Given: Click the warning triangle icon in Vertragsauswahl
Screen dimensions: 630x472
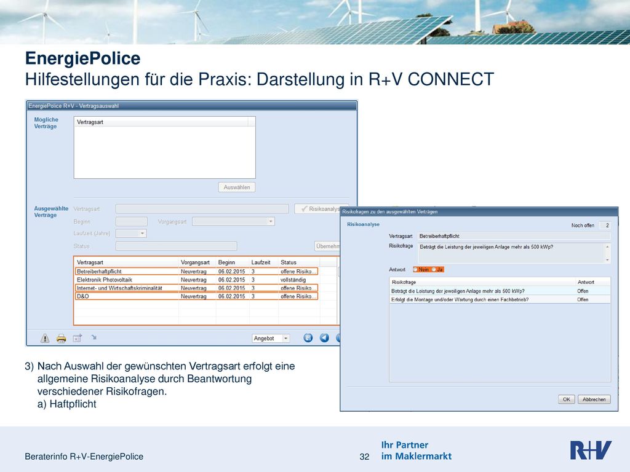Looking at the screenshot, I should click(45, 339).
